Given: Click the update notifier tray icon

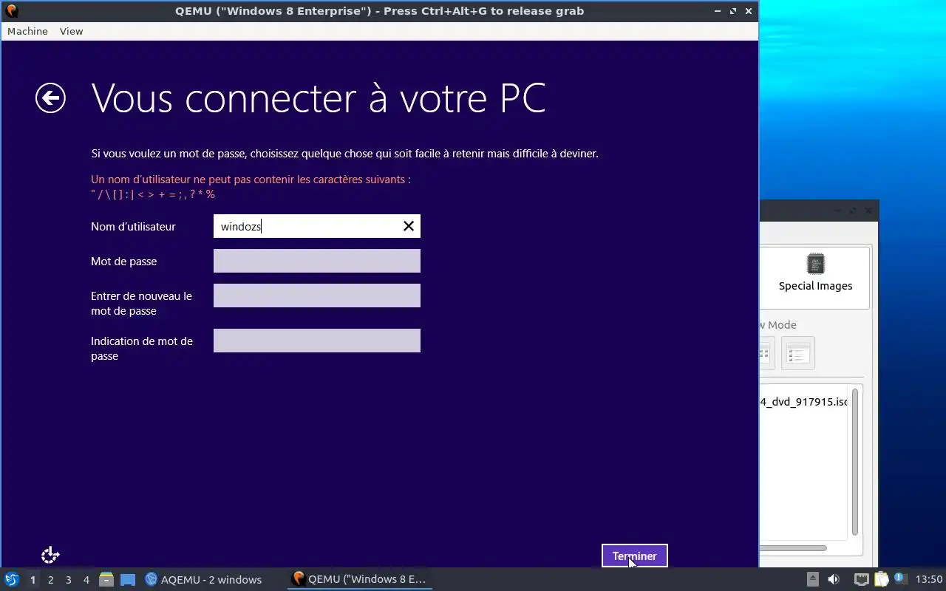Looking at the screenshot, I should click(x=900, y=578).
